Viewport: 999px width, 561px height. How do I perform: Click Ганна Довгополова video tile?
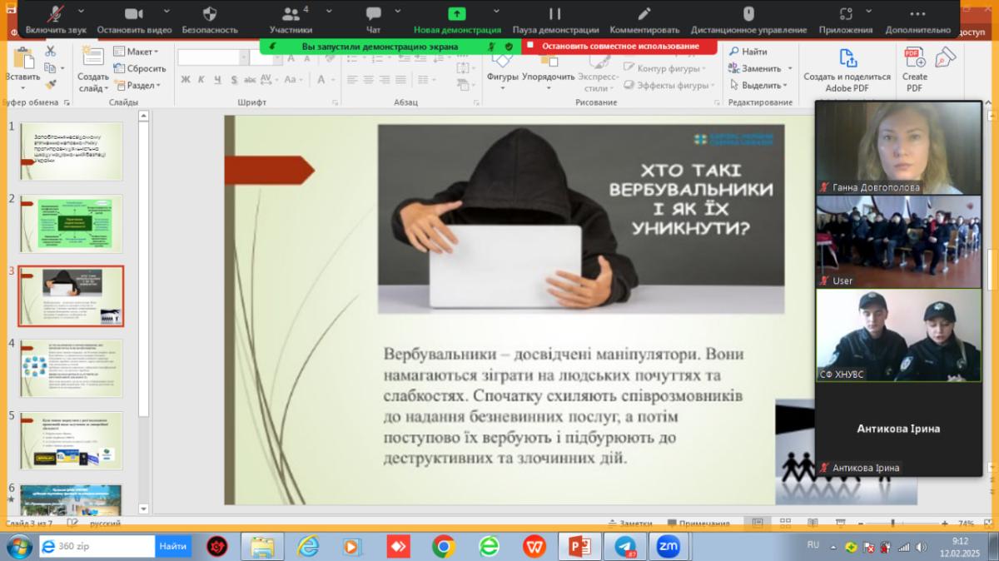pos(899,148)
